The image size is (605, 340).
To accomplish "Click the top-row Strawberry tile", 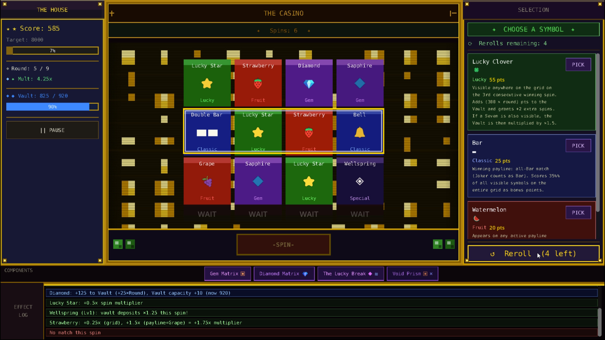I will [258, 83].
